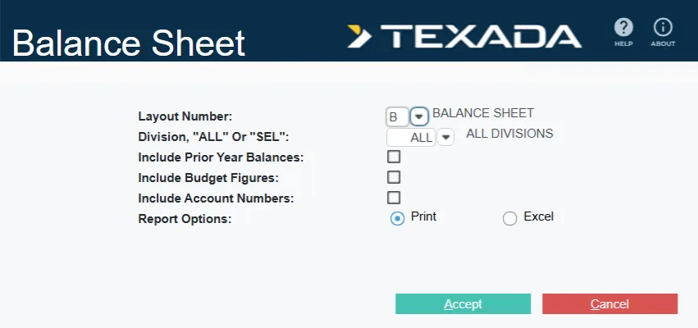Click the About info icon
698x328 pixels.
pos(663,30)
